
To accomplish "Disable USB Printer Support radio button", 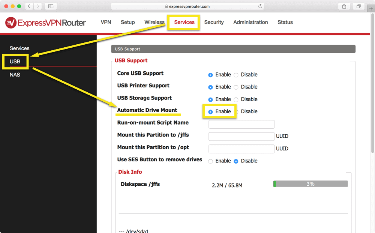I will click(236, 87).
